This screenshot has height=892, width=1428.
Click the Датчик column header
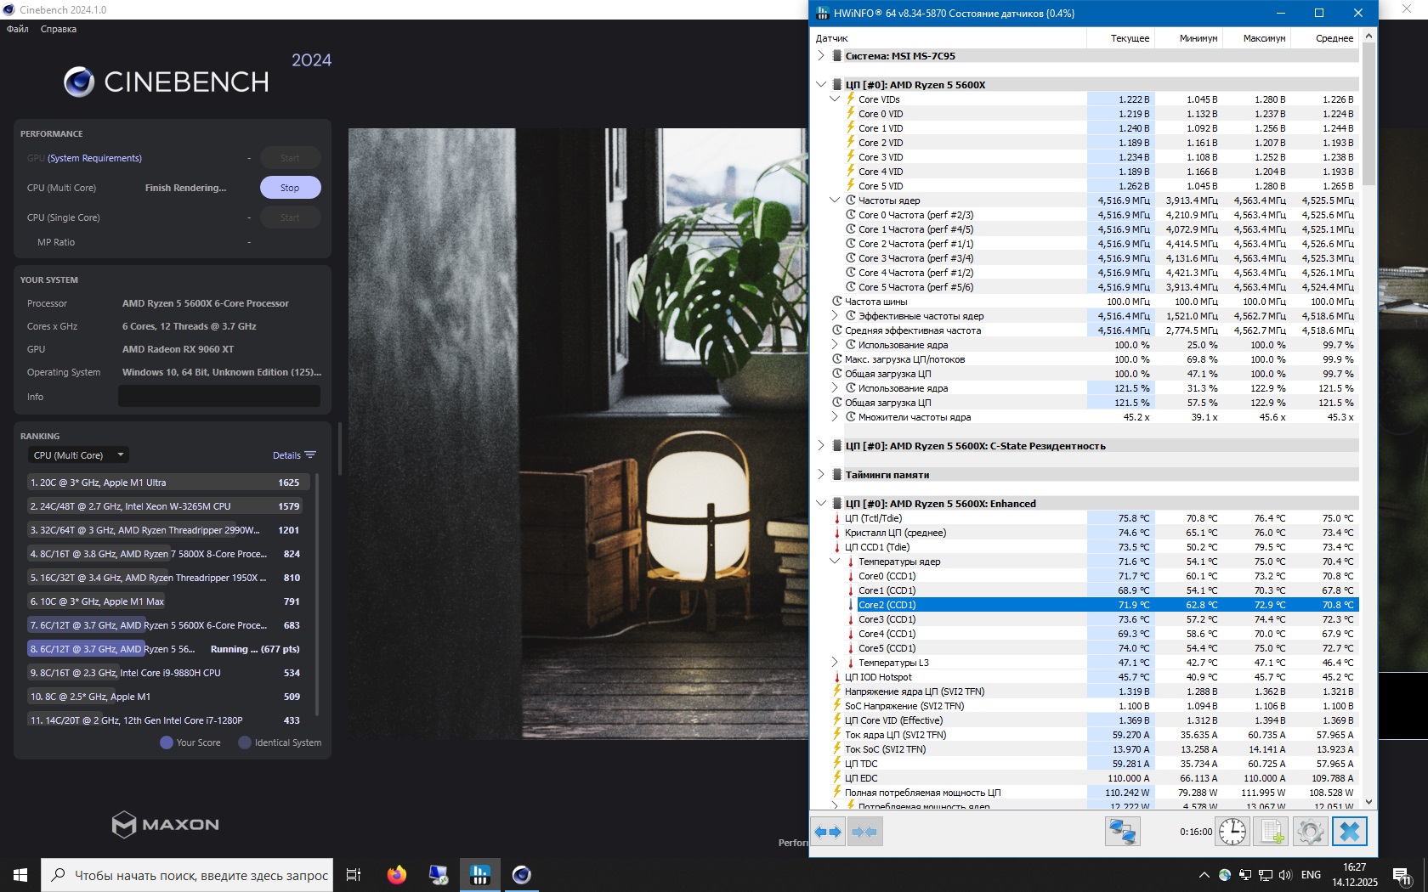(x=949, y=38)
